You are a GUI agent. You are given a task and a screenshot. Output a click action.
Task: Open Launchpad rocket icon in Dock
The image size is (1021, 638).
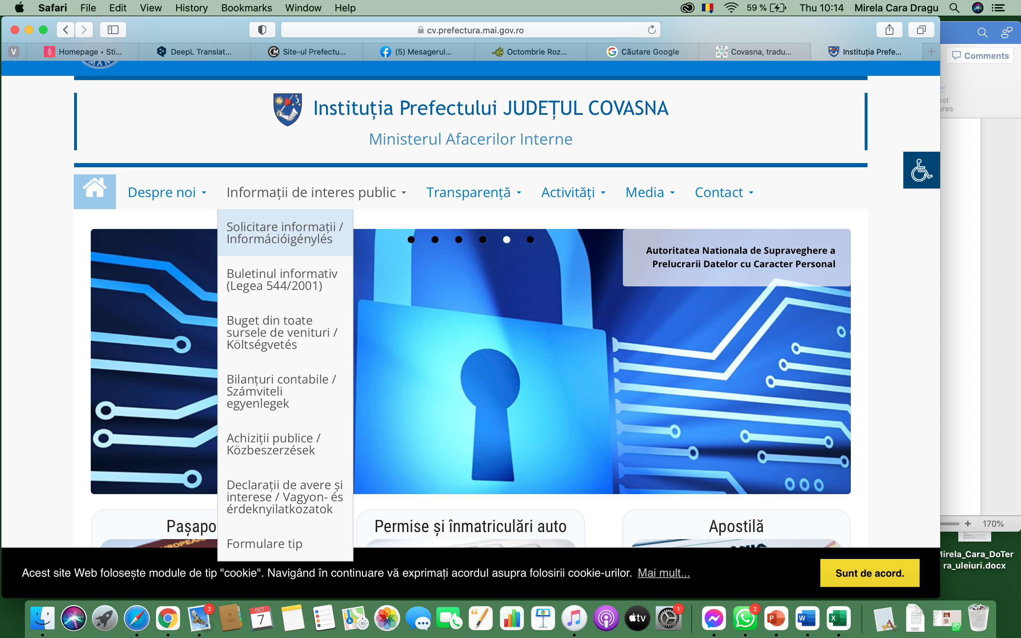(x=105, y=618)
